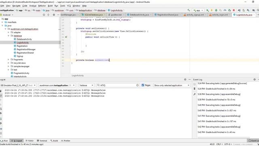Click the 5:42 PM 'Gradle build finished' log entry
259x146 pixels.
[x=217, y=132]
